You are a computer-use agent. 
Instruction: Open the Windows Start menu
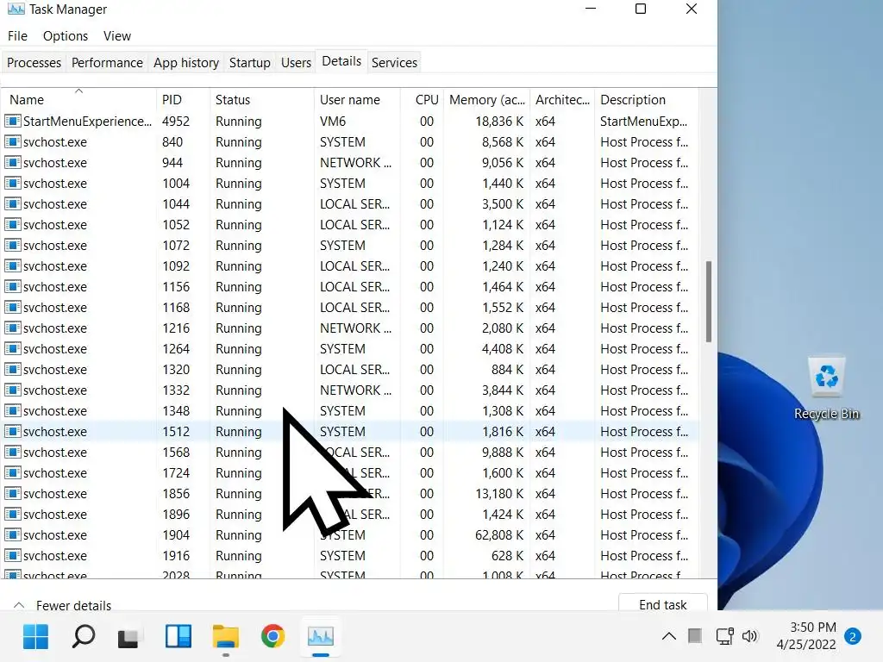click(x=35, y=637)
